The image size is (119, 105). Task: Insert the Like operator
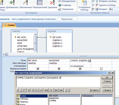tap(61, 90)
